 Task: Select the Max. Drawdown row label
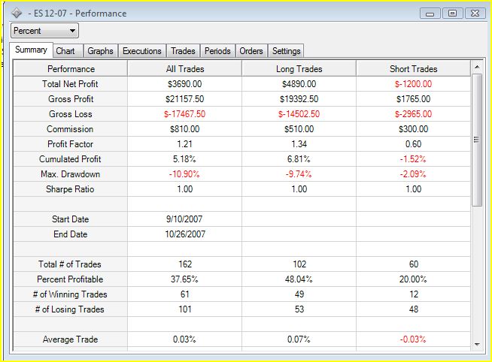pyautogui.click(x=70, y=174)
